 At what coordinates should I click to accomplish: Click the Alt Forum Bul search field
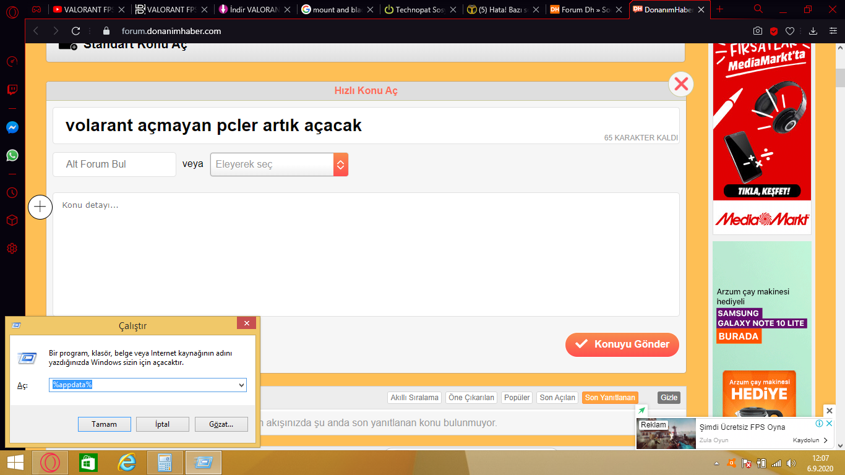[114, 165]
